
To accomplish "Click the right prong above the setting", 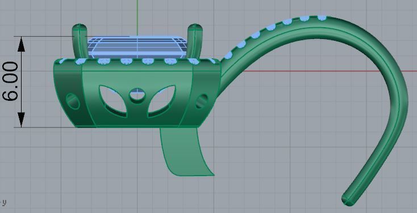I will [195, 41].
